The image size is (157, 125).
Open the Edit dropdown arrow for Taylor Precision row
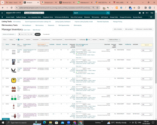coord(151,79)
